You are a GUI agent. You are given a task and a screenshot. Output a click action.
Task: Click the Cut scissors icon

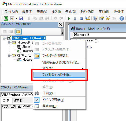coord(29,18)
